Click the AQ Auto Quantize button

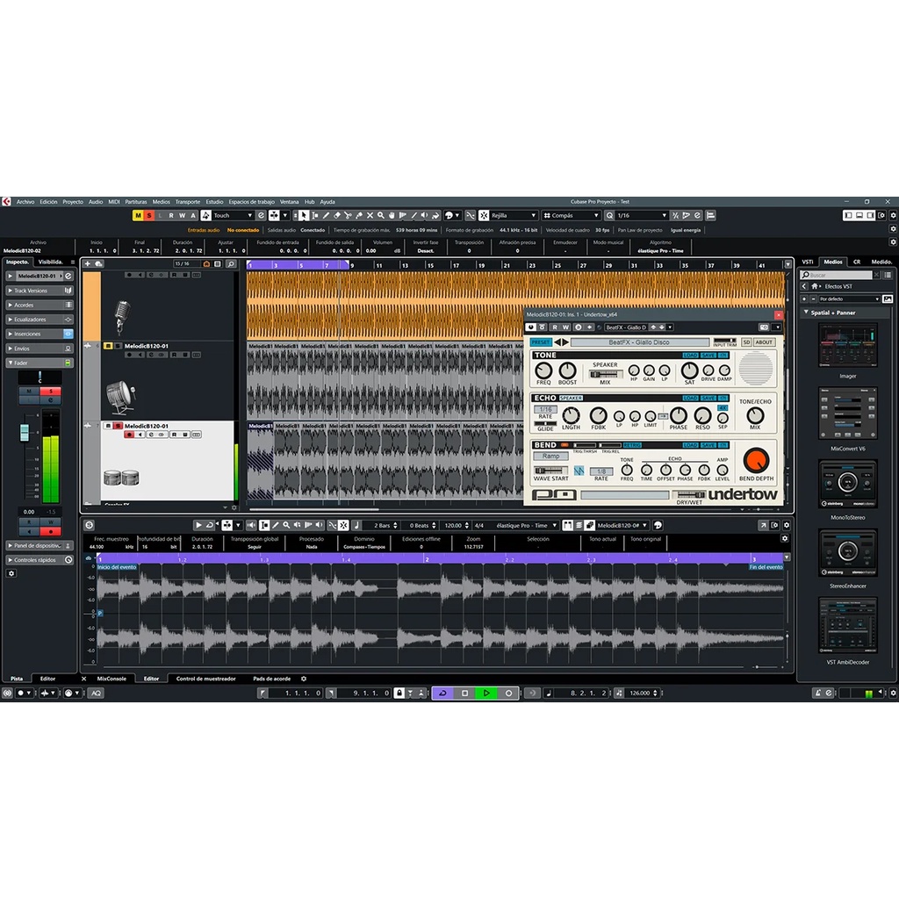96,694
